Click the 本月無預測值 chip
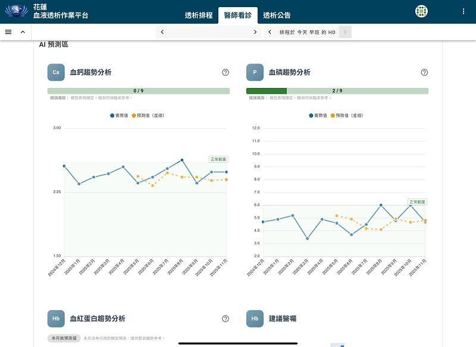Screen dimensions: 476x347 coord(64,338)
